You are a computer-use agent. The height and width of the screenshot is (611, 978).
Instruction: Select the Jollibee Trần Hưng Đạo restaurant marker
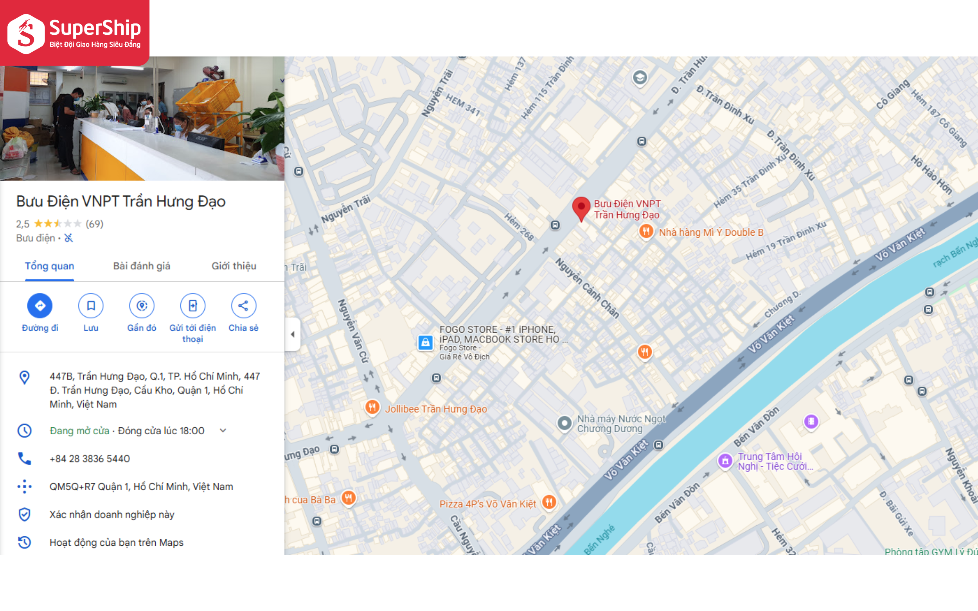(x=372, y=407)
